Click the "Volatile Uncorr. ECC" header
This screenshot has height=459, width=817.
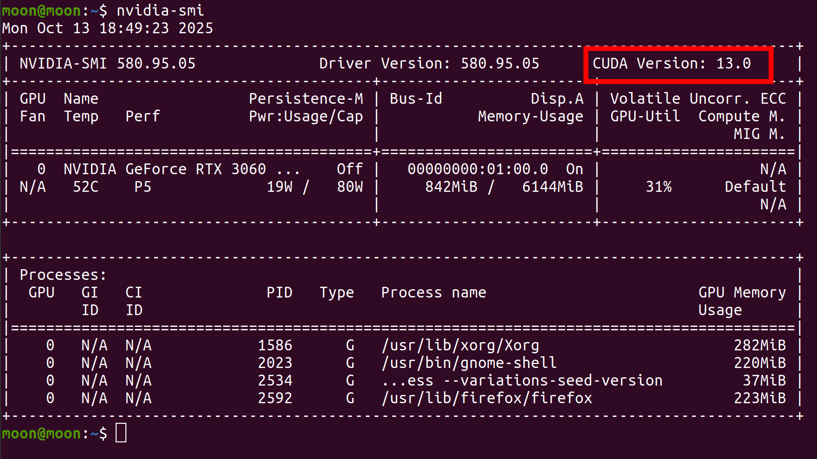698,99
